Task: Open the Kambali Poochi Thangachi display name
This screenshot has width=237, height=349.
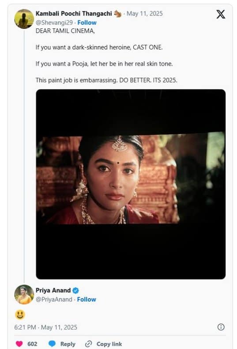Action: 74,14
